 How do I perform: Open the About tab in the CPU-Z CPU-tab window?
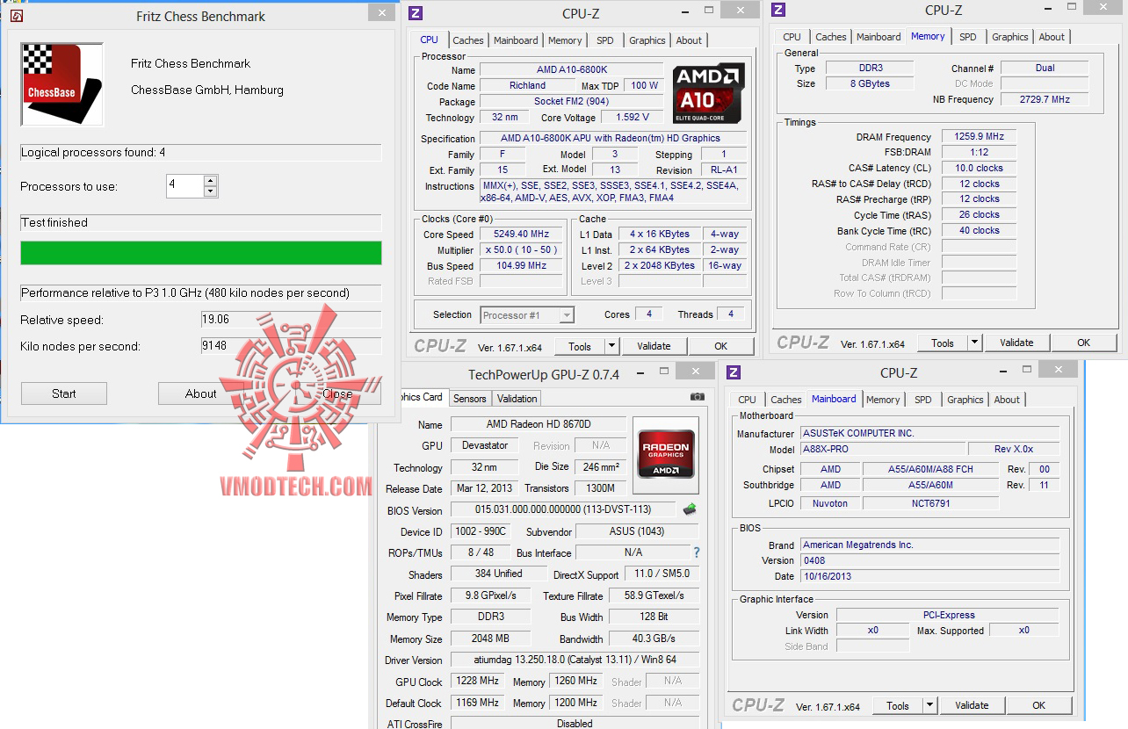[689, 40]
